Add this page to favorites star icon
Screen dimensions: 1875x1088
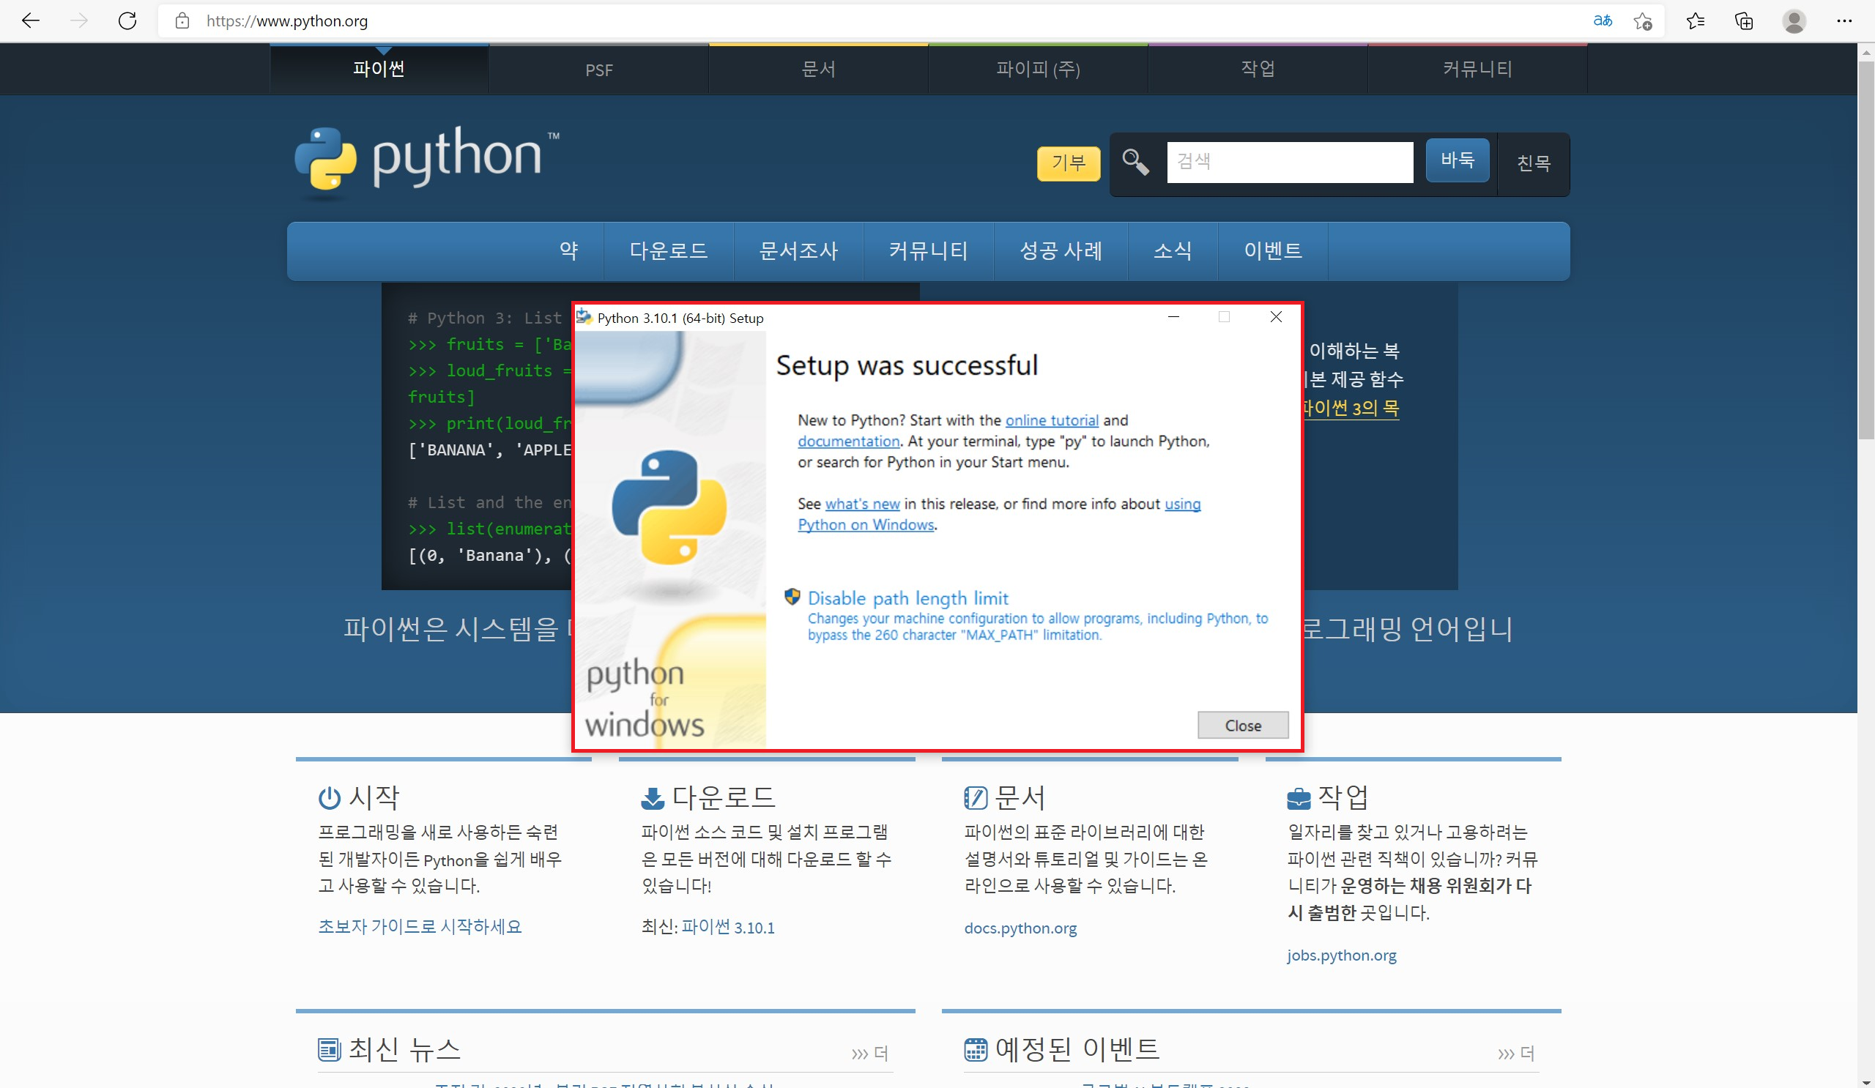pos(1643,21)
